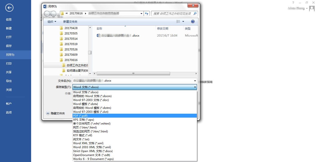The image size is (317, 162).
Task: Click 隐藏文件夹 button
Action: (55, 113)
